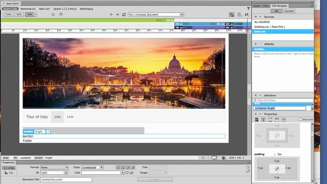Jump to Border properties category icon
This screenshot has height=184, width=327.
point(270,120)
